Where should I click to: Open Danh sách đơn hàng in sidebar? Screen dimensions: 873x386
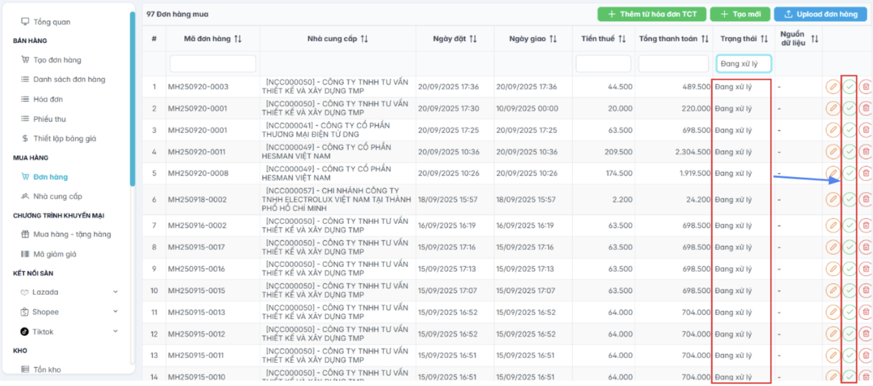click(x=69, y=79)
